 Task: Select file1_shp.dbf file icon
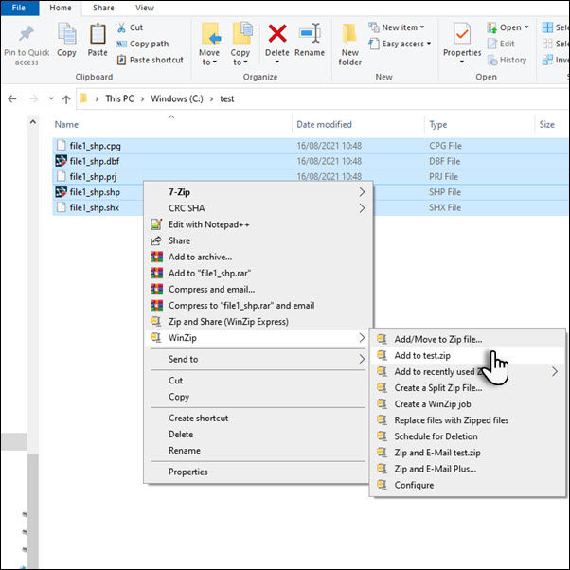tap(61, 161)
